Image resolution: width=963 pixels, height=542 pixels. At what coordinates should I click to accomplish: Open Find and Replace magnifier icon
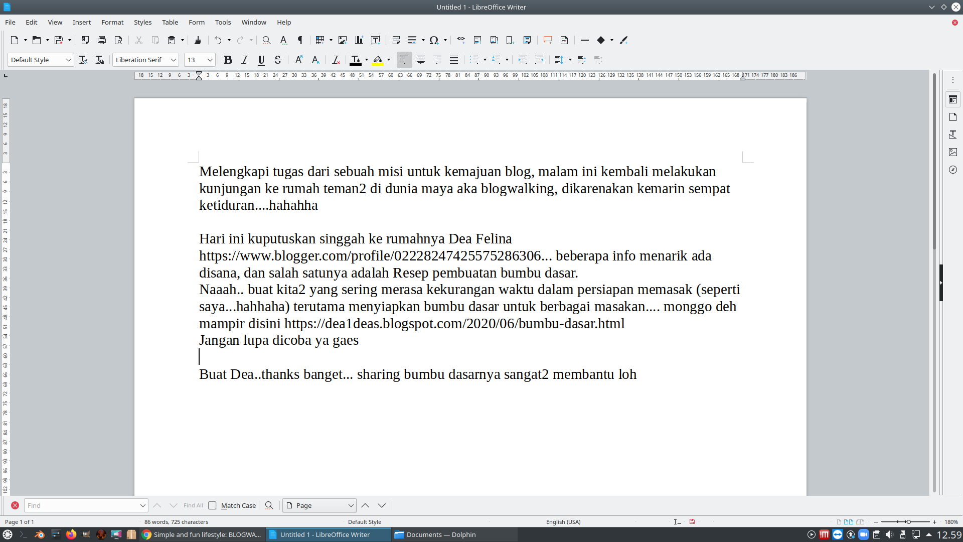coord(266,40)
